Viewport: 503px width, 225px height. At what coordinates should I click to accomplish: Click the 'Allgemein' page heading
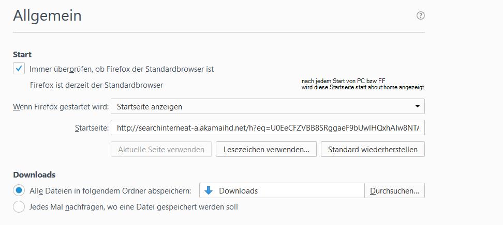click(x=47, y=15)
